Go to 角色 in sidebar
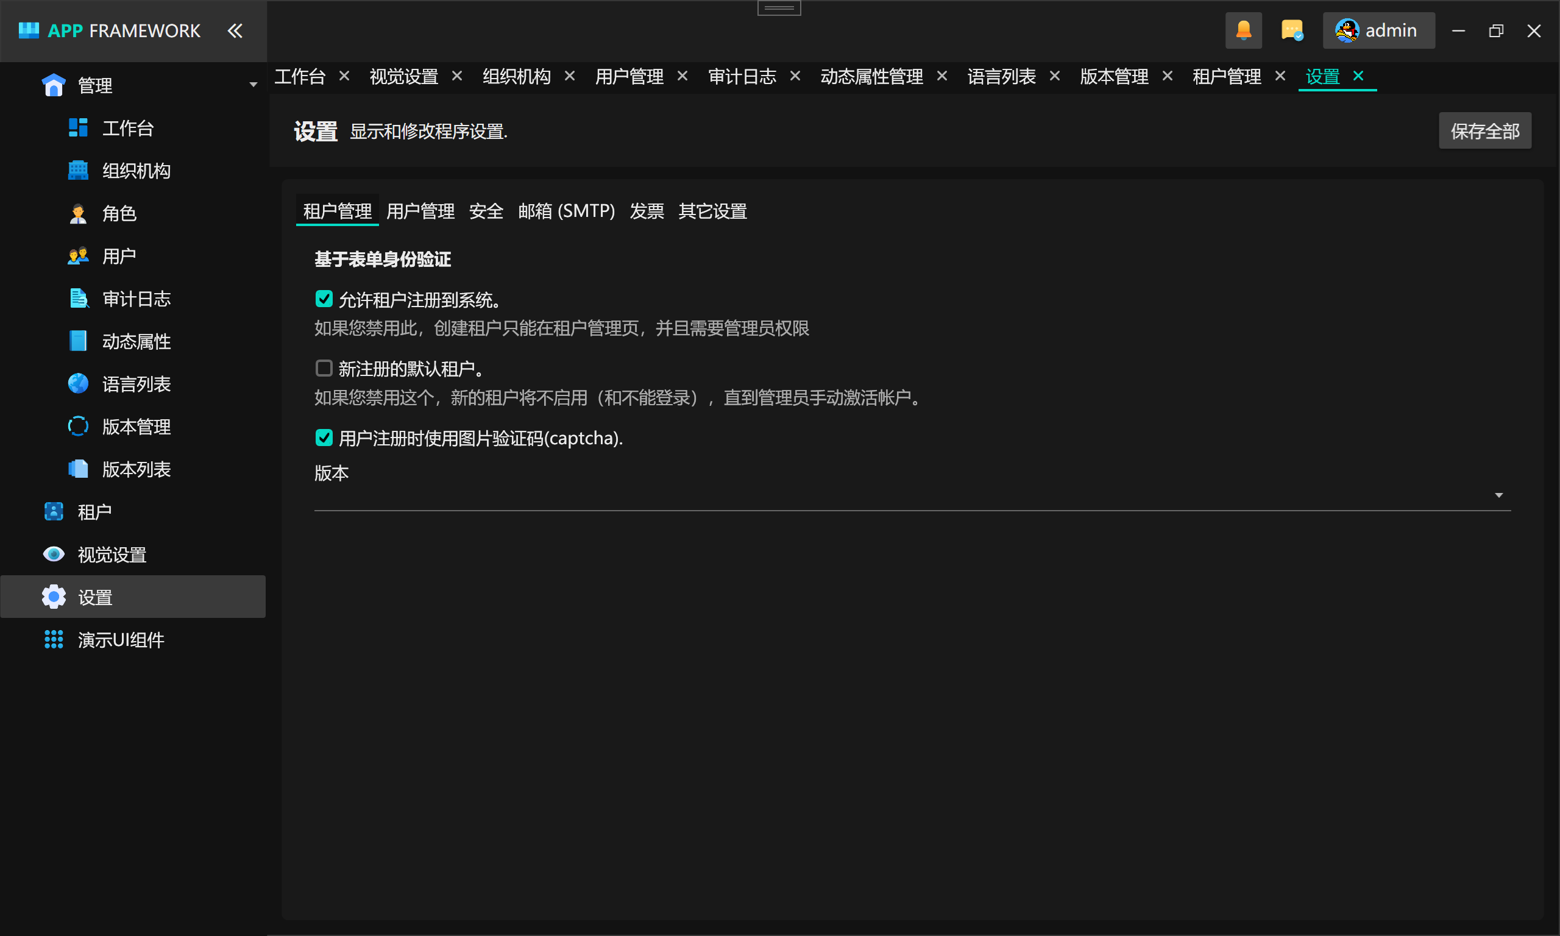 [x=119, y=214]
